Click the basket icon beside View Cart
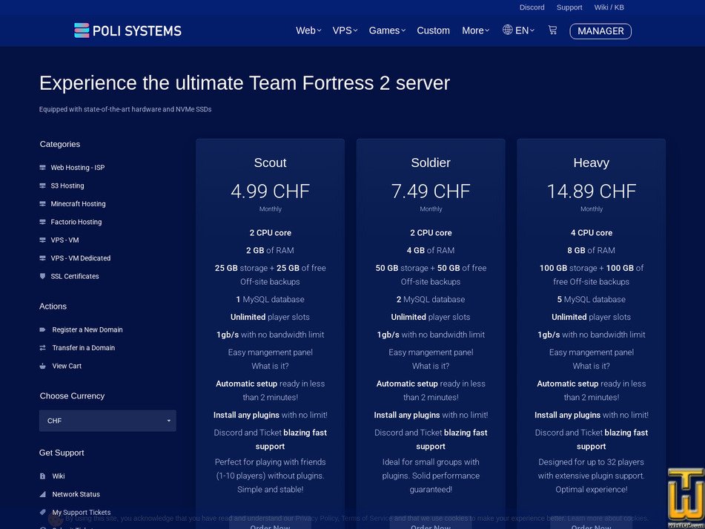The width and height of the screenshot is (705, 529). 43,367
